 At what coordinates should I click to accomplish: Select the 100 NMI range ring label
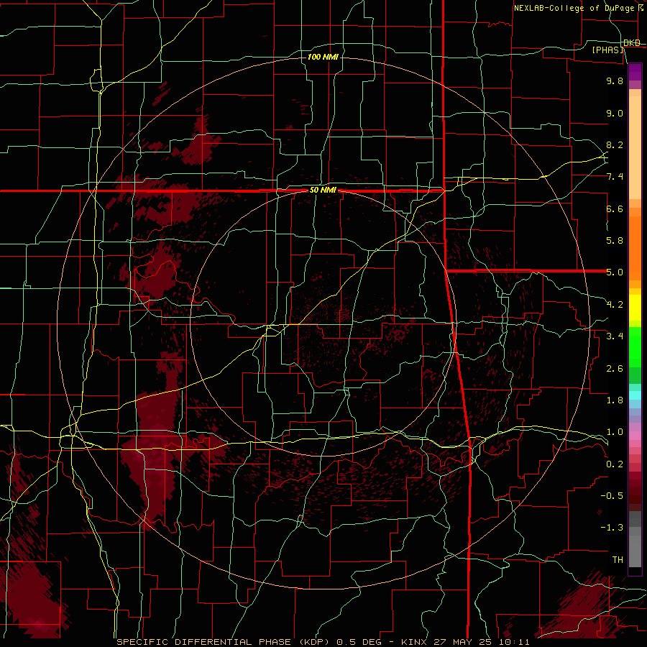pyautogui.click(x=323, y=57)
